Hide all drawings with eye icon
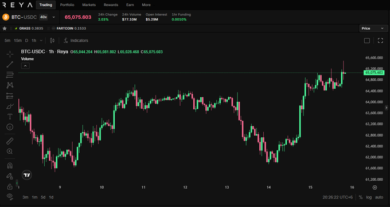The image size is (390, 207). tap(10, 196)
